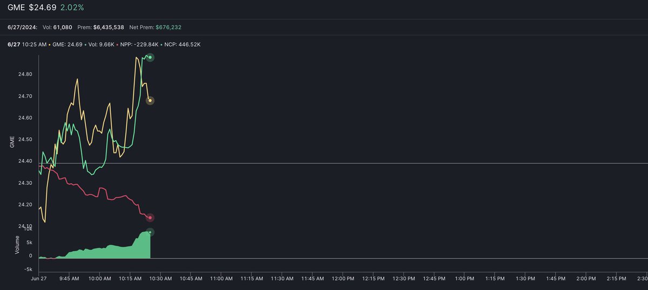Image resolution: width=648 pixels, height=290 pixels.
Task: Click the 10:45 AM x-axis label
Action: click(191, 279)
